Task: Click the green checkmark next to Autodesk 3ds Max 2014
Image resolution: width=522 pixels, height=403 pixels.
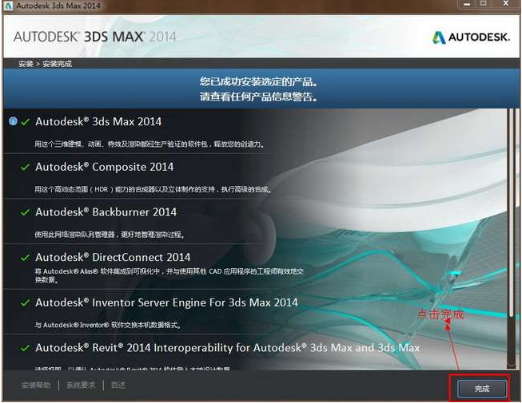Action: click(26, 122)
